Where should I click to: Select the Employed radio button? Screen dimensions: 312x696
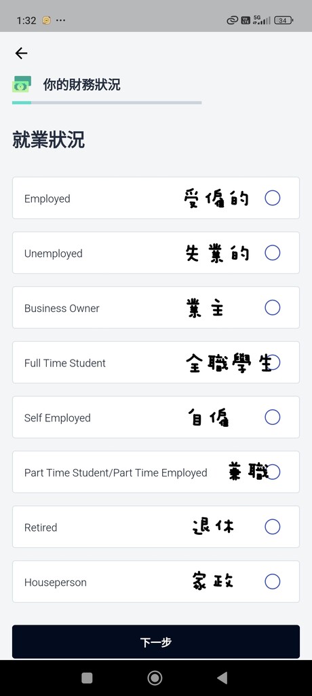[x=273, y=198]
